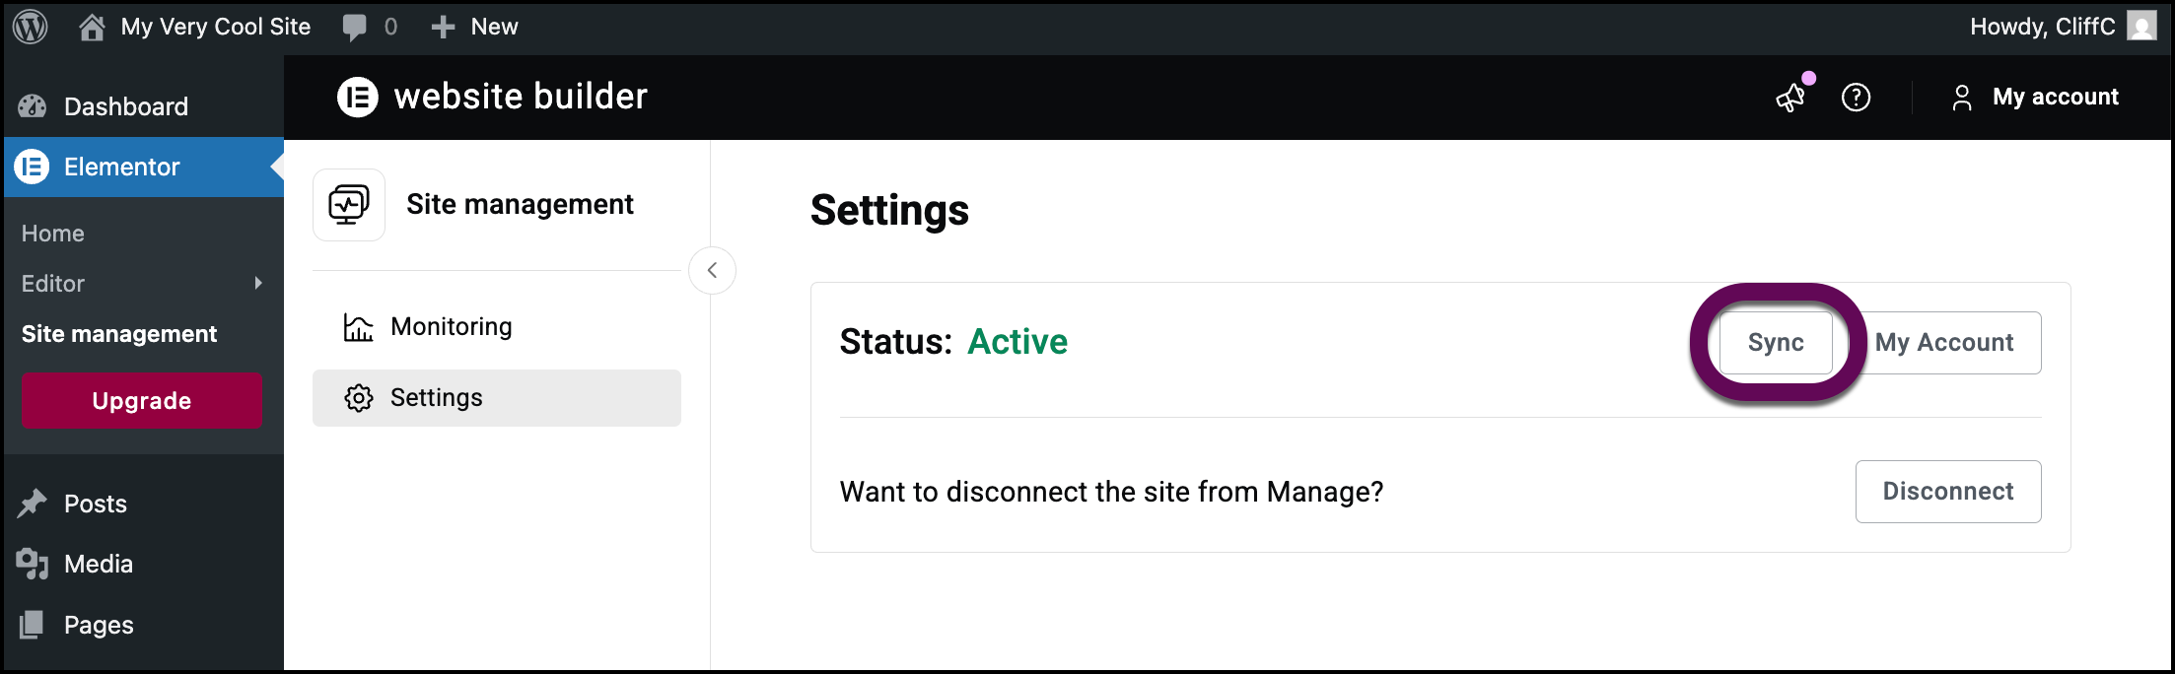Open Home under the Elementor menu
This screenshot has height=674, width=2175.
click(52, 233)
